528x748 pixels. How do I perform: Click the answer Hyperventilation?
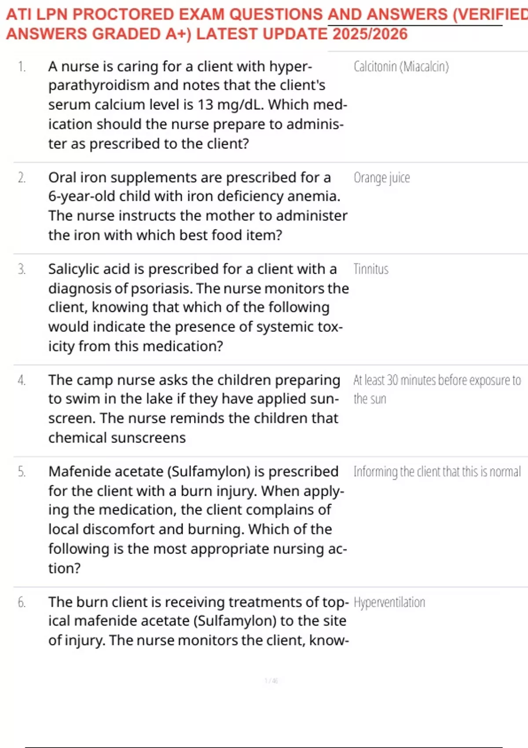[389, 602]
